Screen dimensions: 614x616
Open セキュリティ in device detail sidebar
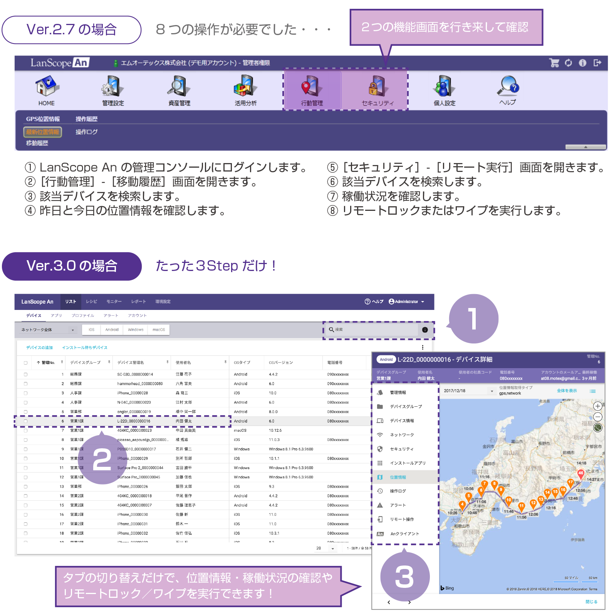[406, 449]
